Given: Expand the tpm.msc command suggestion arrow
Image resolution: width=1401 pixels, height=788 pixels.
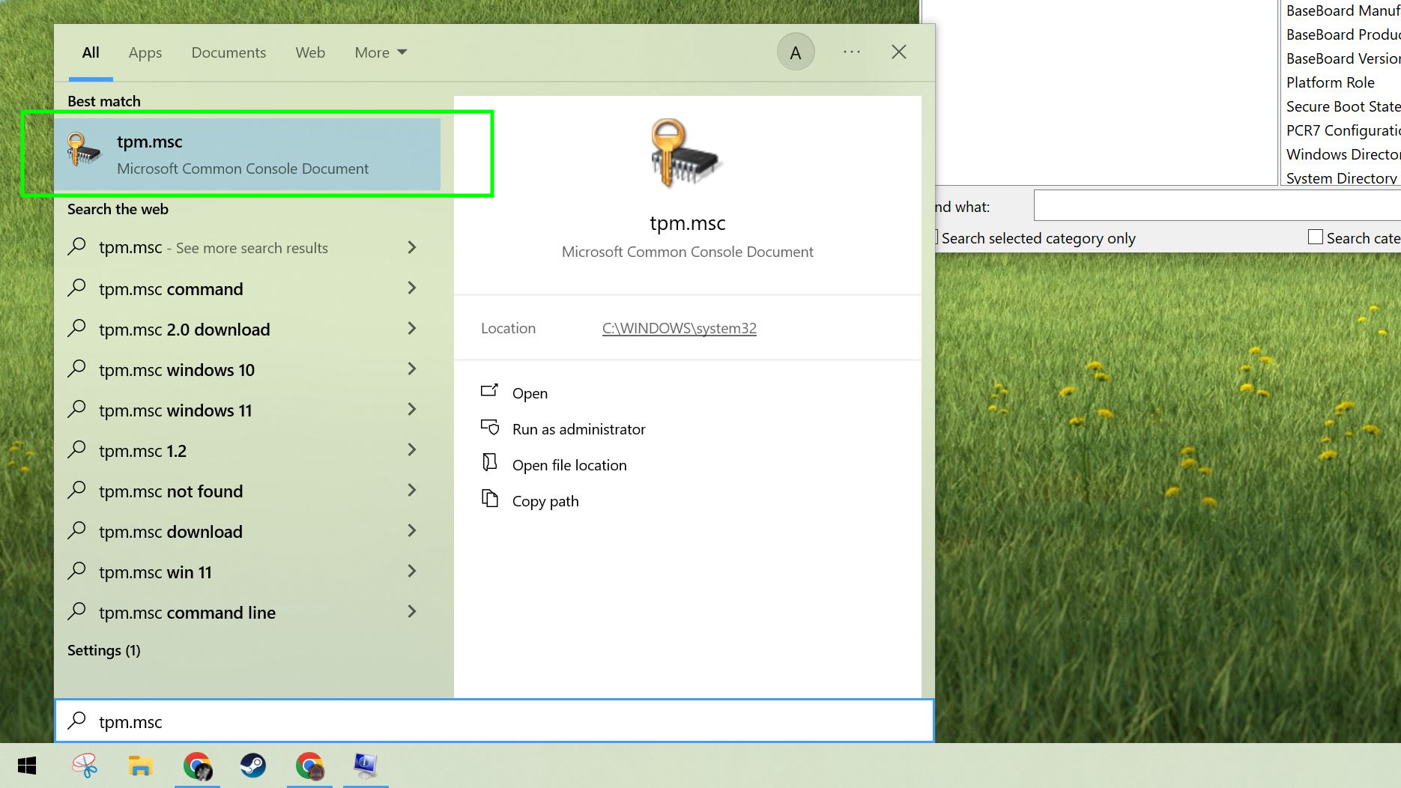Looking at the screenshot, I should point(411,288).
